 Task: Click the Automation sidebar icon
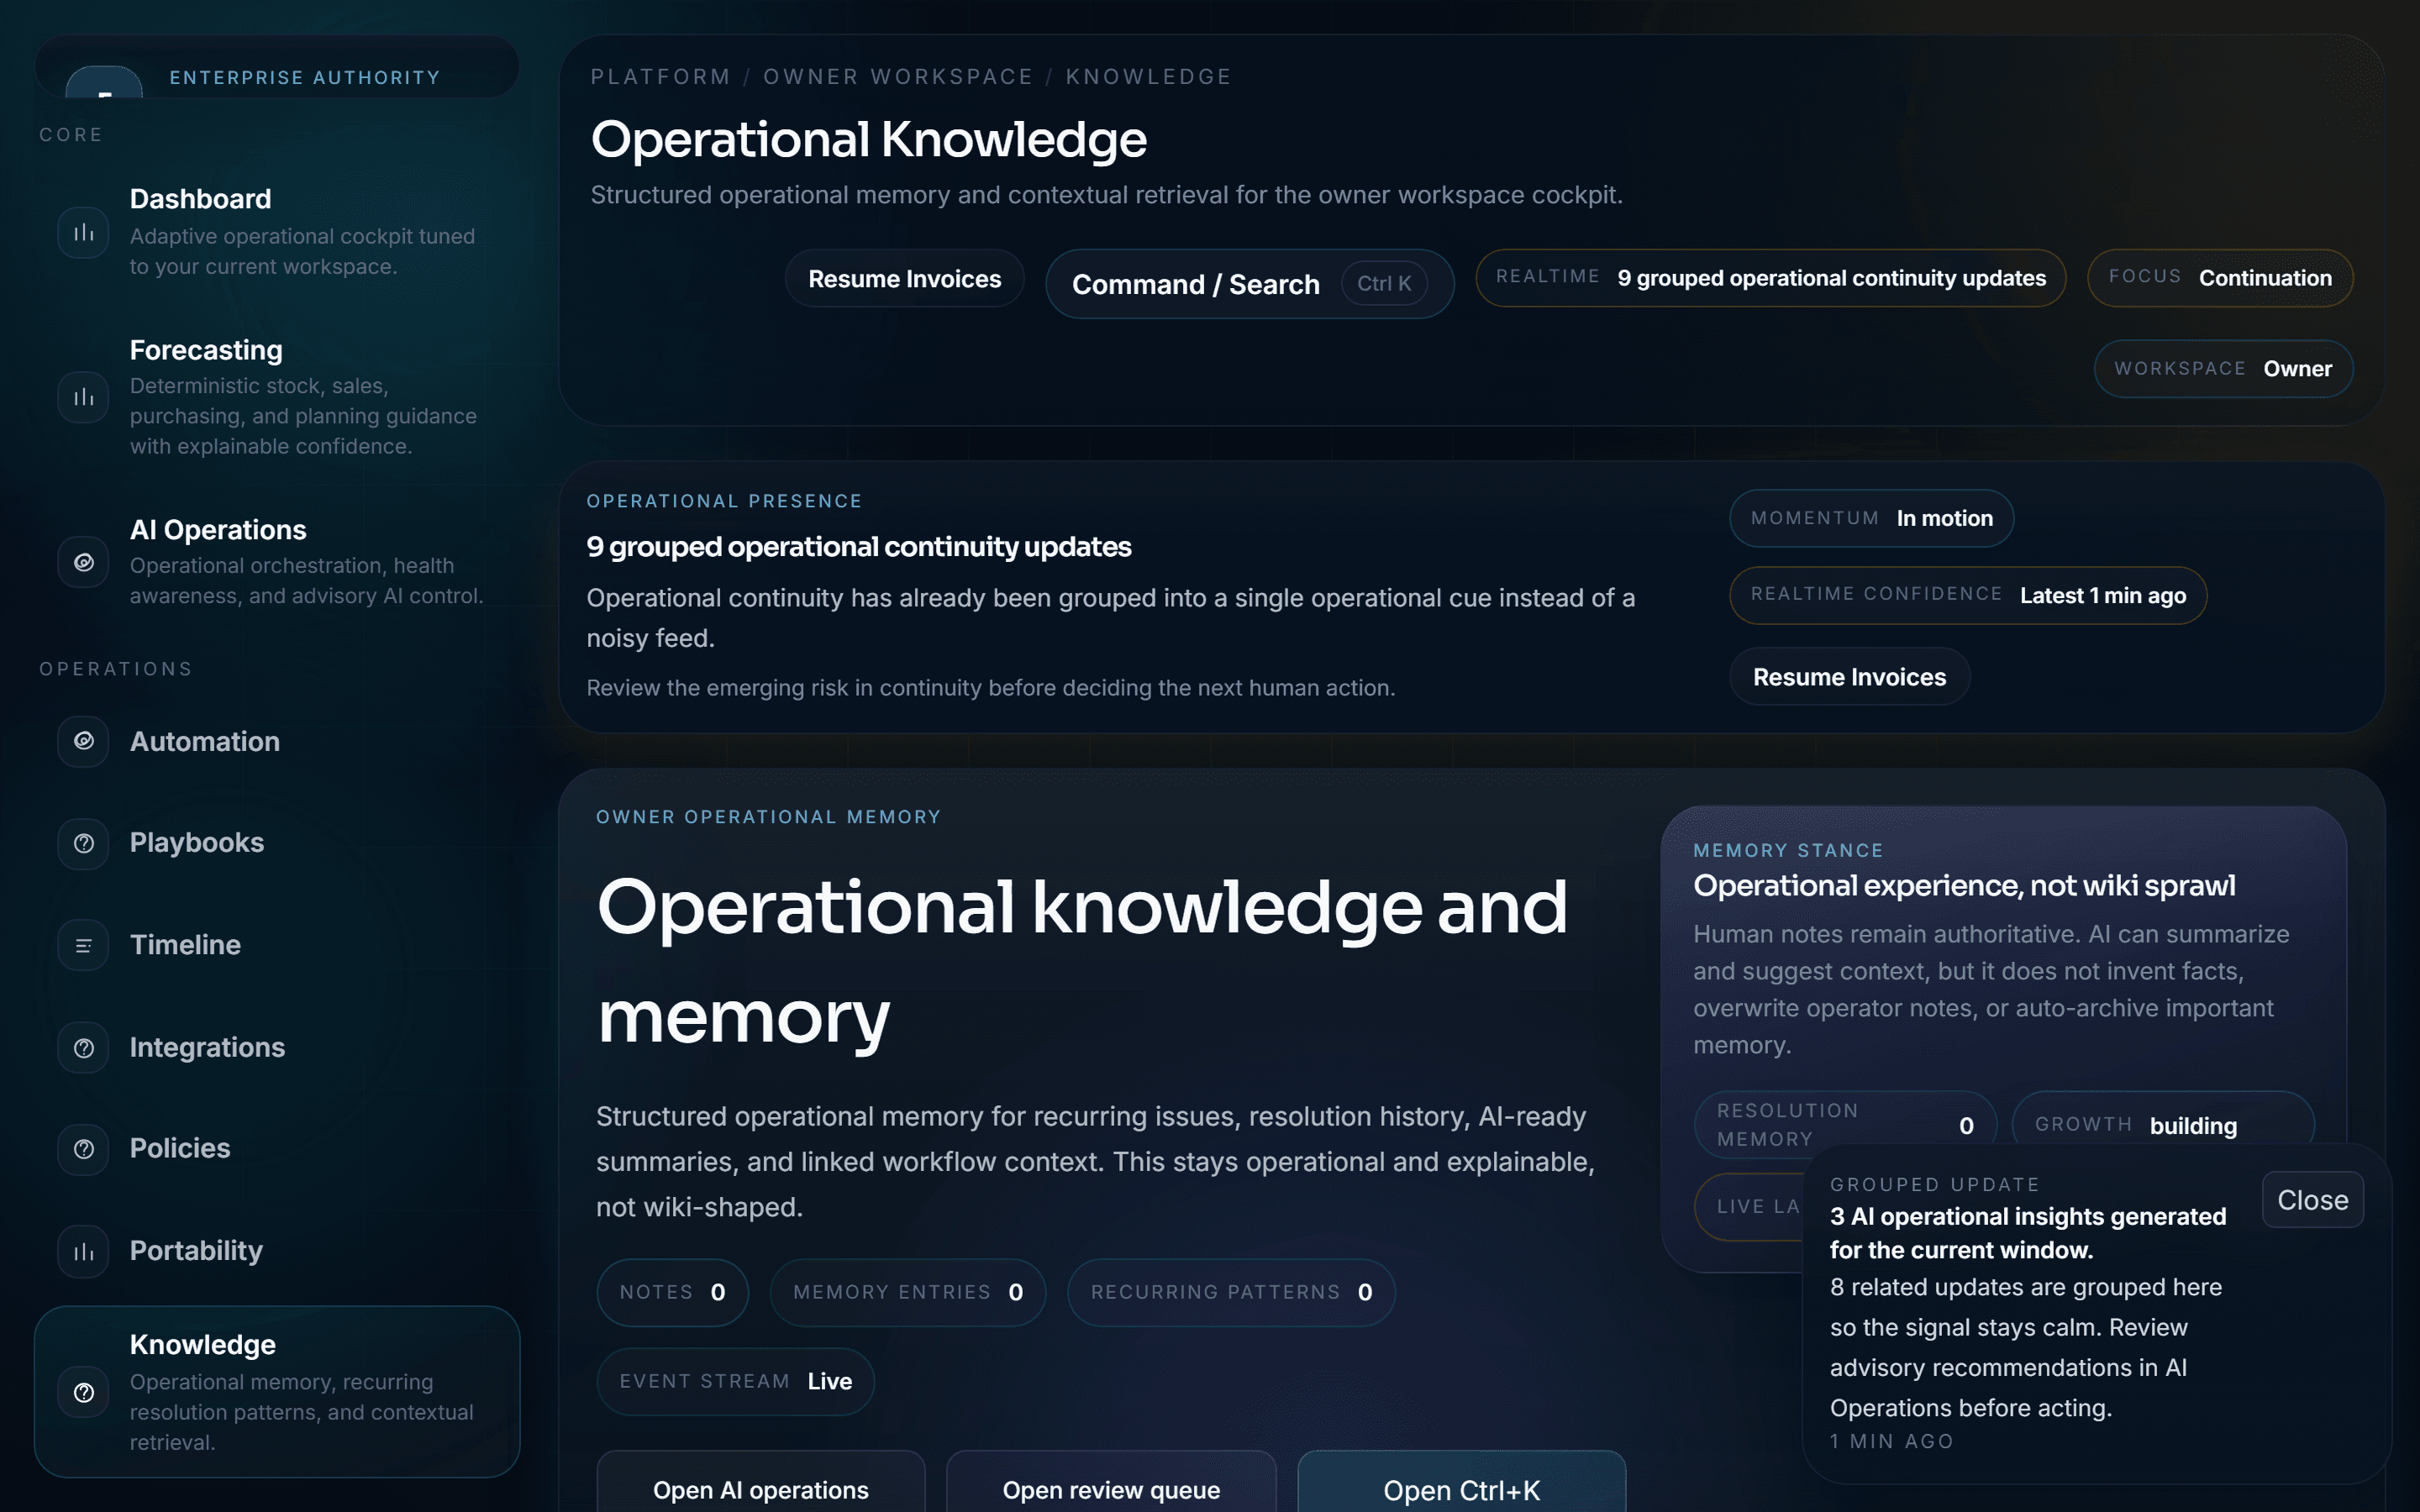pos(83,741)
